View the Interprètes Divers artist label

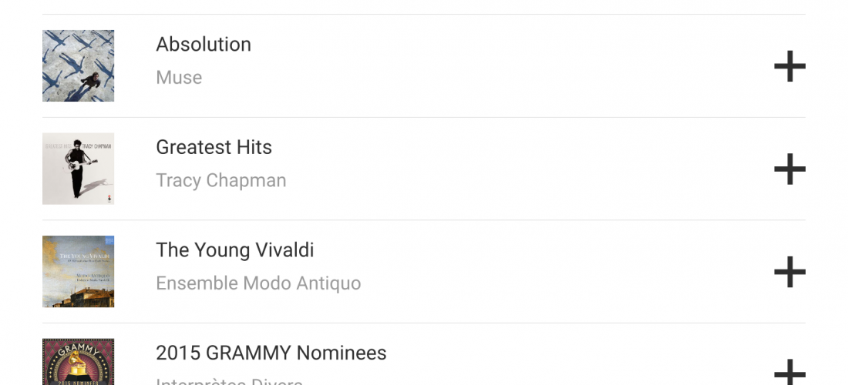229,381
